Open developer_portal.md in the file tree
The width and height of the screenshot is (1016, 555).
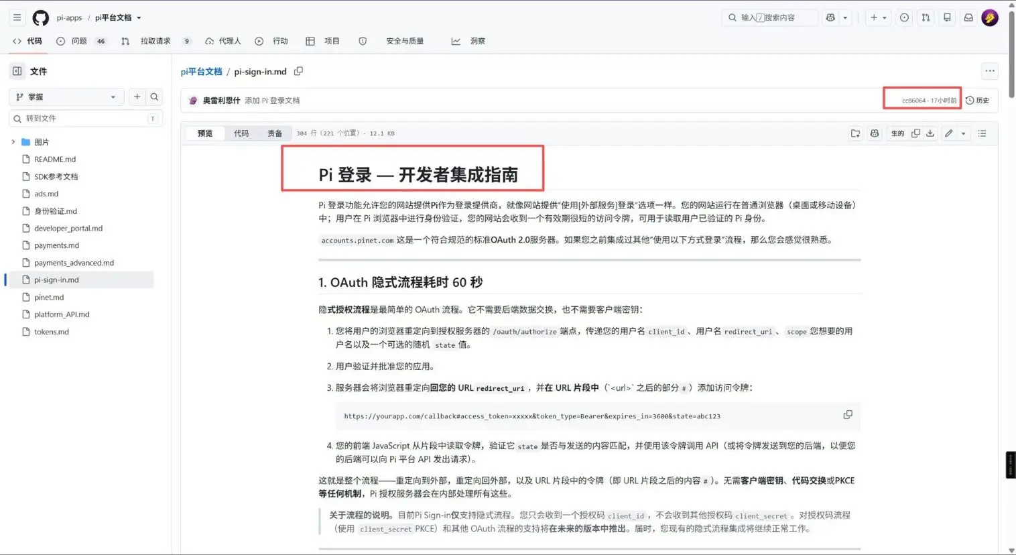[68, 229]
